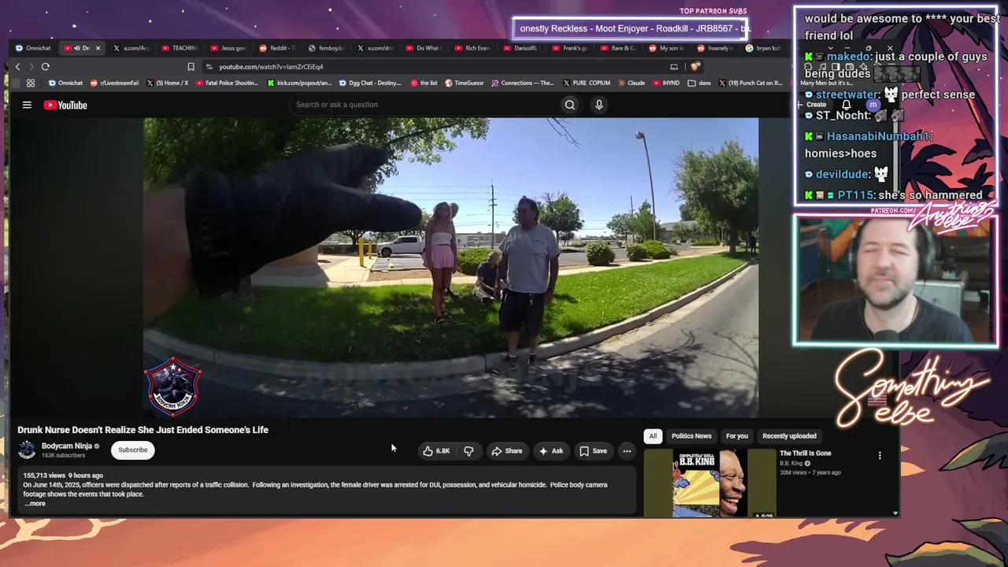This screenshot has height=567, width=1008.
Task: Select the For you filter chip
Action: (x=737, y=435)
